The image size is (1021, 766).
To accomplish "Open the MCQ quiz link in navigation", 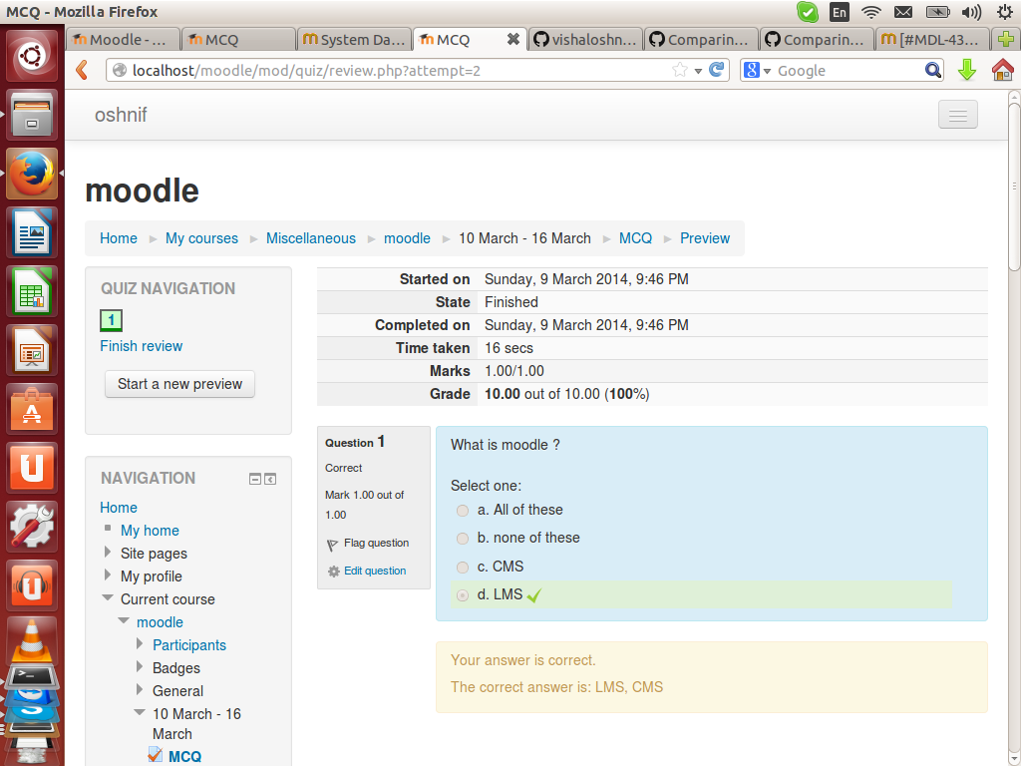I will click(x=184, y=756).
